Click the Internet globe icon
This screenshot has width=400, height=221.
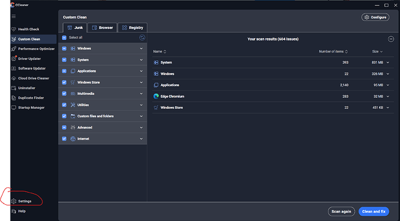73,139
